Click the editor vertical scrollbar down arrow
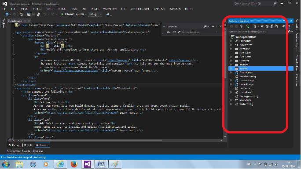 [225, 137]
